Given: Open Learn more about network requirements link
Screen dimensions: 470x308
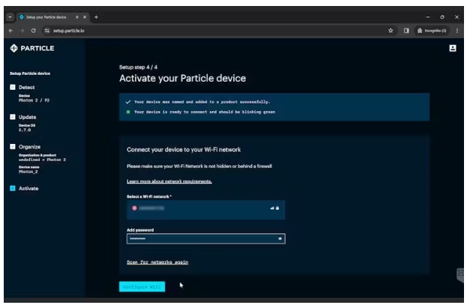Looking at the screenshot, I should (x=169, y=181).
